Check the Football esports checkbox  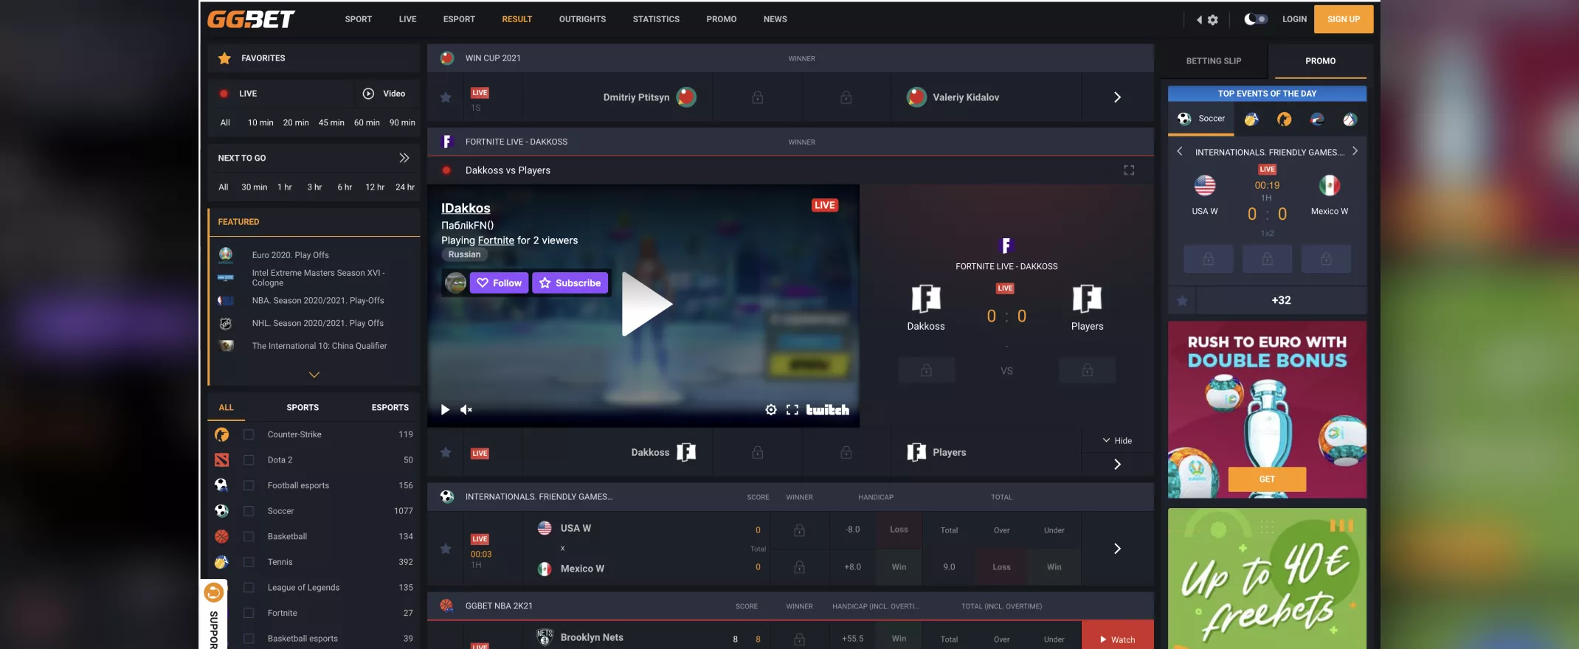click(x=249, y=486)
